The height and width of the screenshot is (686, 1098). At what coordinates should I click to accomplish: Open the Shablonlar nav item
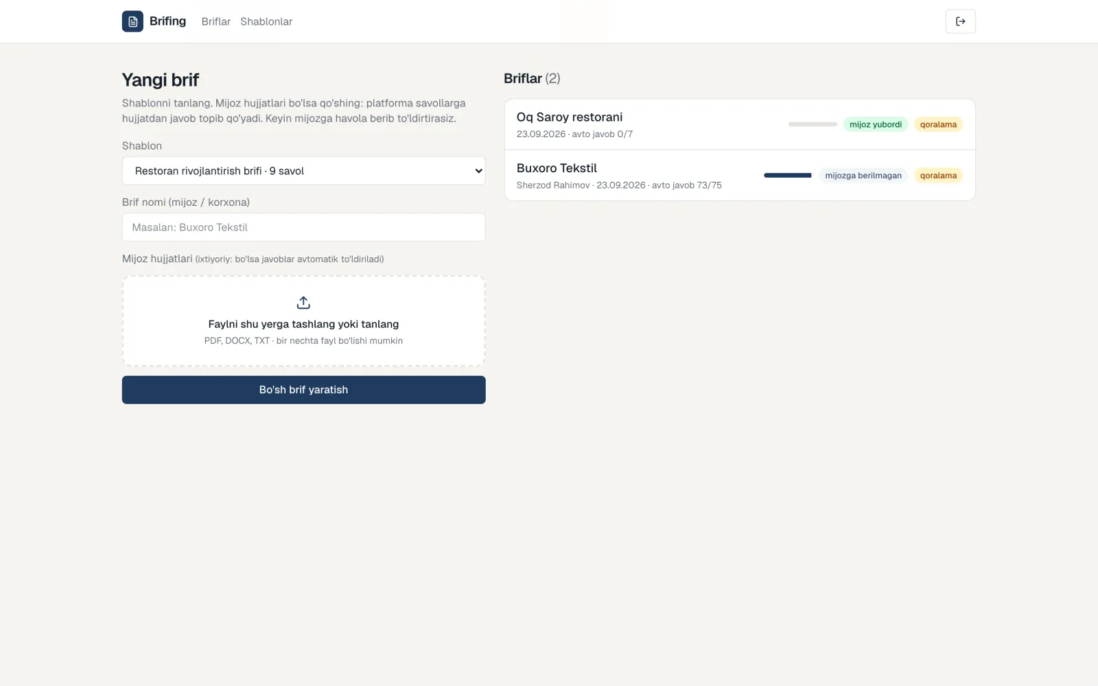click(266, 21)
